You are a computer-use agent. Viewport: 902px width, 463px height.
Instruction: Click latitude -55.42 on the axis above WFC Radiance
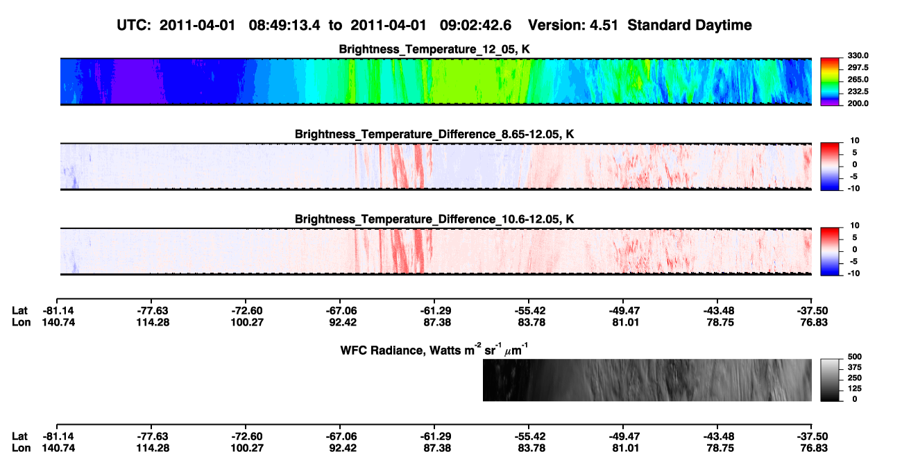click(x=529, y=310)
